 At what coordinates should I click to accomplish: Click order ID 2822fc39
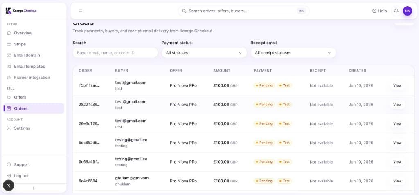pos(89,105)
